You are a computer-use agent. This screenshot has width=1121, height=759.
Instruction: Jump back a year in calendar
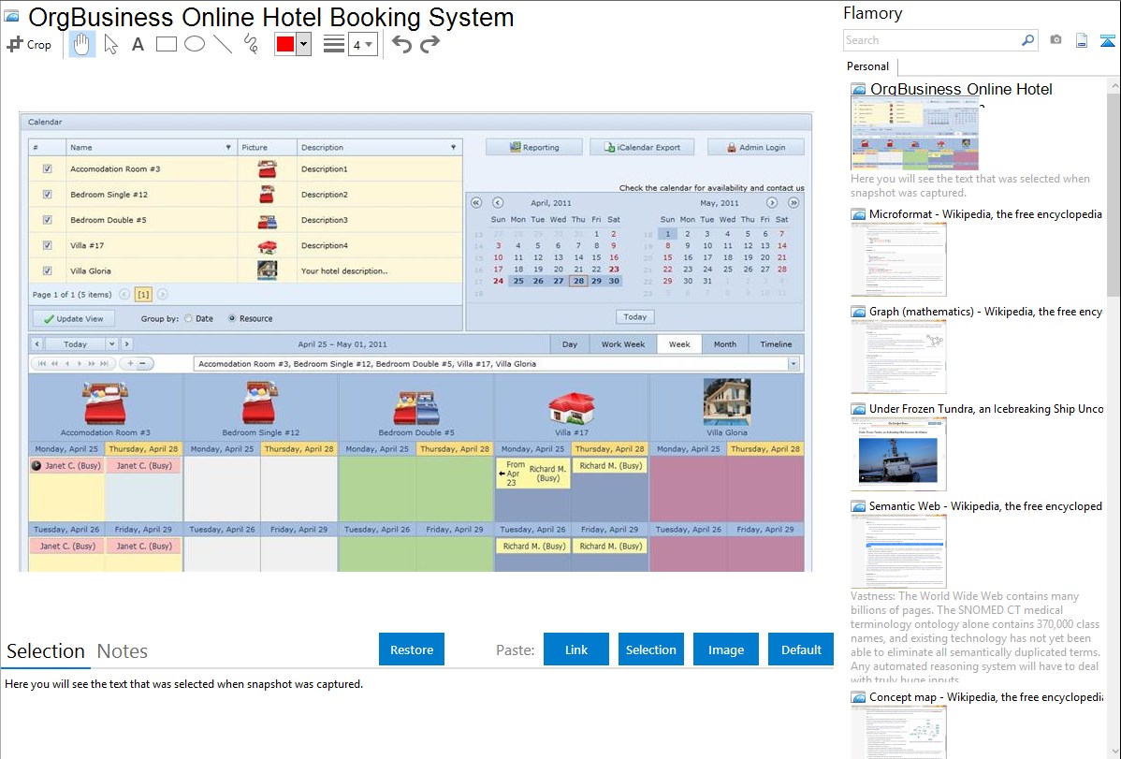click(x=476, y=202)
